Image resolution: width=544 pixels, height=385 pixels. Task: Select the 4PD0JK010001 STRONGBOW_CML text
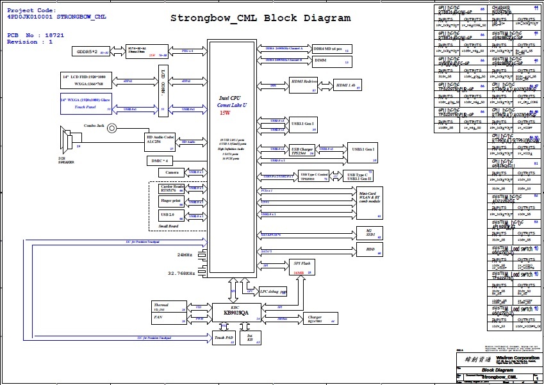click(56, 17)
